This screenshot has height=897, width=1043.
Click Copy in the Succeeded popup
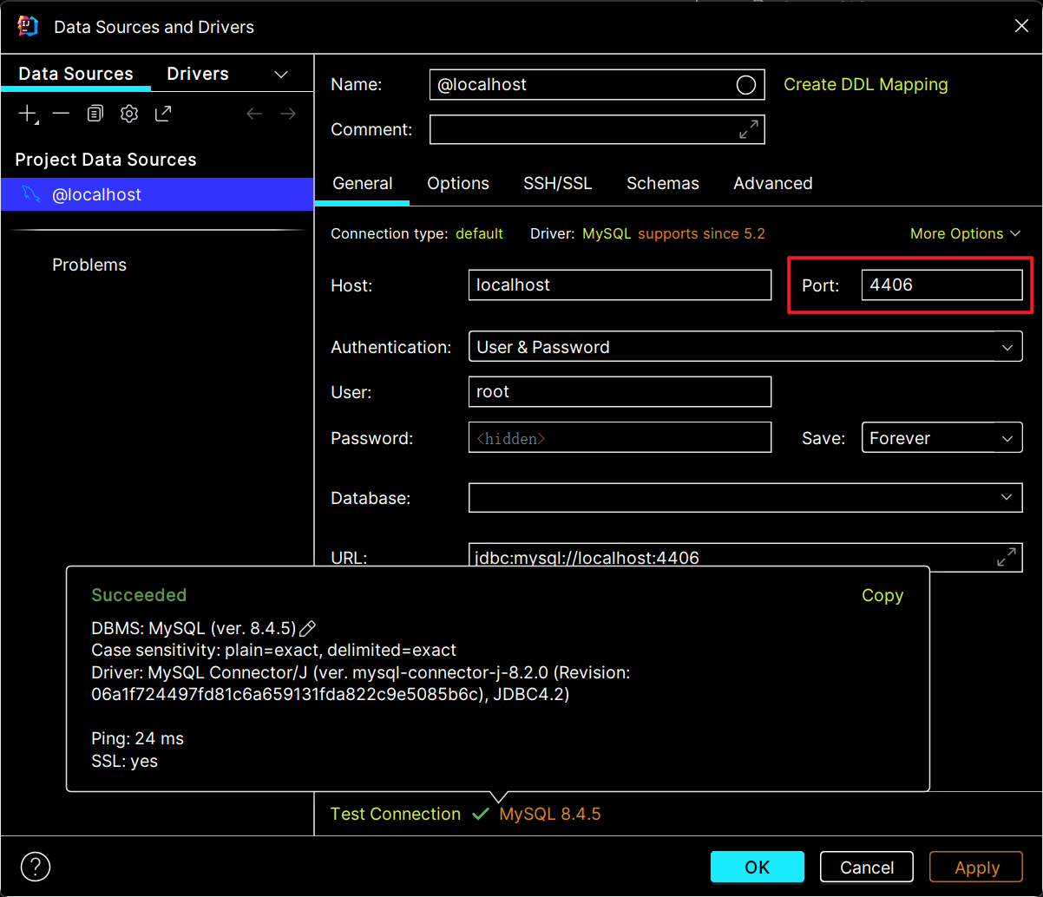tap(882, 595)
